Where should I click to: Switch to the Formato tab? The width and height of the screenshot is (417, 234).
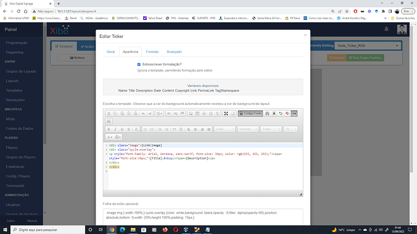pyautogui.click(x=152, y=52)
